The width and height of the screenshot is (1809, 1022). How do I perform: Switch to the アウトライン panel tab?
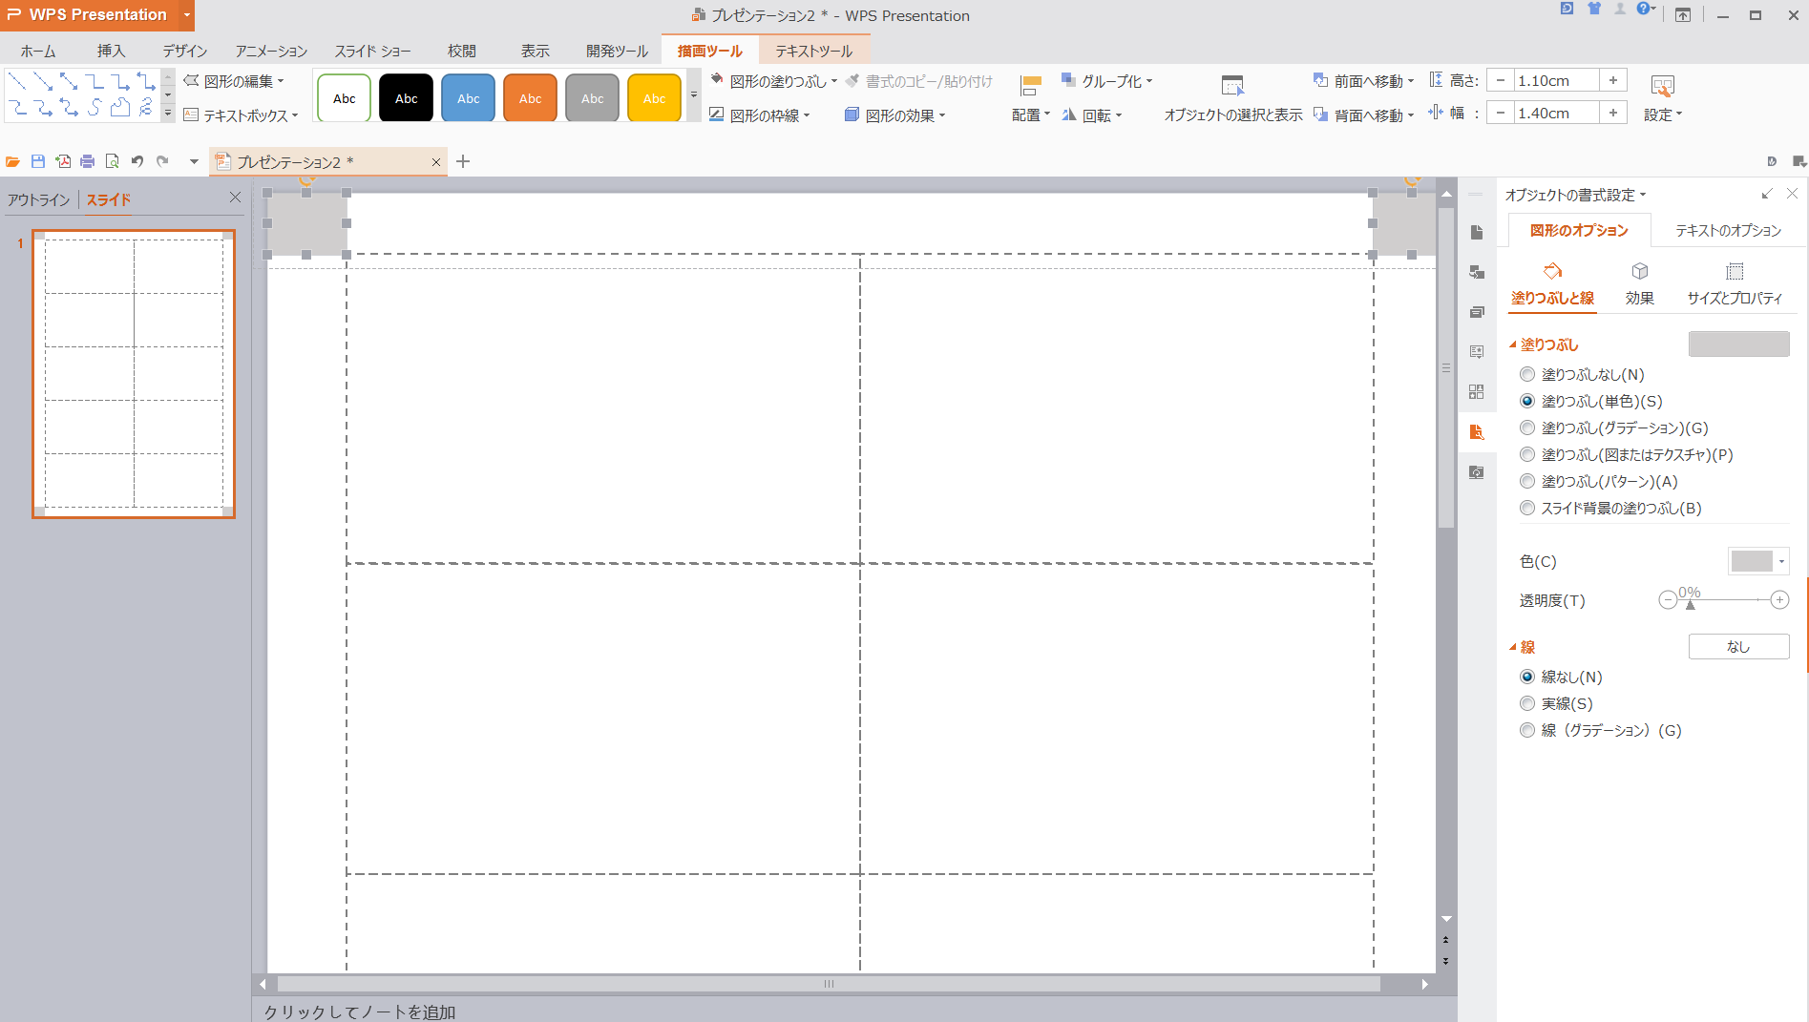39,199
